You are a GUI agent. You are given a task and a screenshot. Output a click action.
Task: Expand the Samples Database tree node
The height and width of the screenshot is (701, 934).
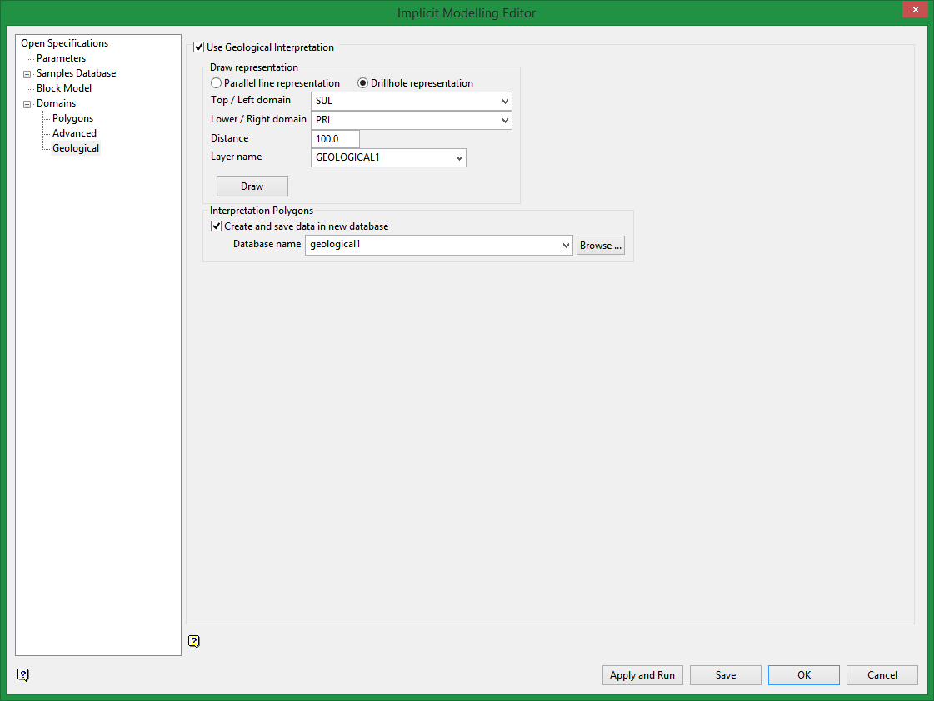27,74
